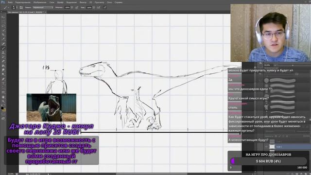Click the chat message "А млекопитающие будут?"

[x=248, y=140]
